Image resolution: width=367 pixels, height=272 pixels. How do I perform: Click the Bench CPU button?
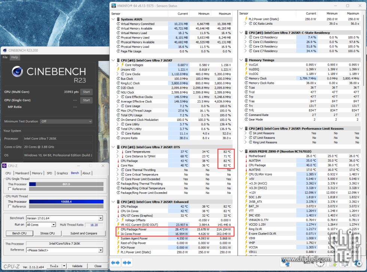[x=19, y=233]
